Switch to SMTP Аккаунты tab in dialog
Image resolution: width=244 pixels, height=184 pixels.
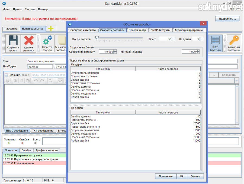pos(160,30)
